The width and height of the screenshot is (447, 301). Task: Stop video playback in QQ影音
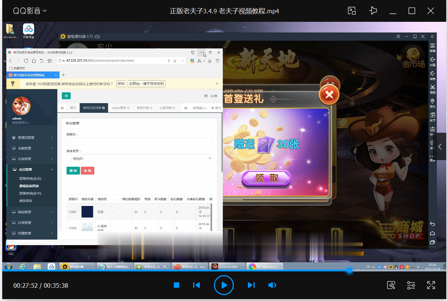[x=177, y=285]
